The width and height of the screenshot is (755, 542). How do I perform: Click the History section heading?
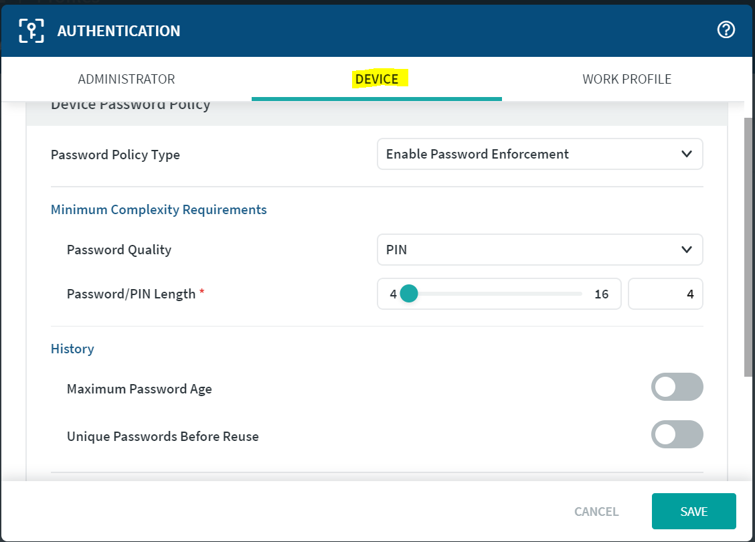tap(72, 349)
